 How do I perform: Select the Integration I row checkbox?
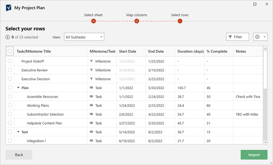pyautogui.click(x=10, y=140)
